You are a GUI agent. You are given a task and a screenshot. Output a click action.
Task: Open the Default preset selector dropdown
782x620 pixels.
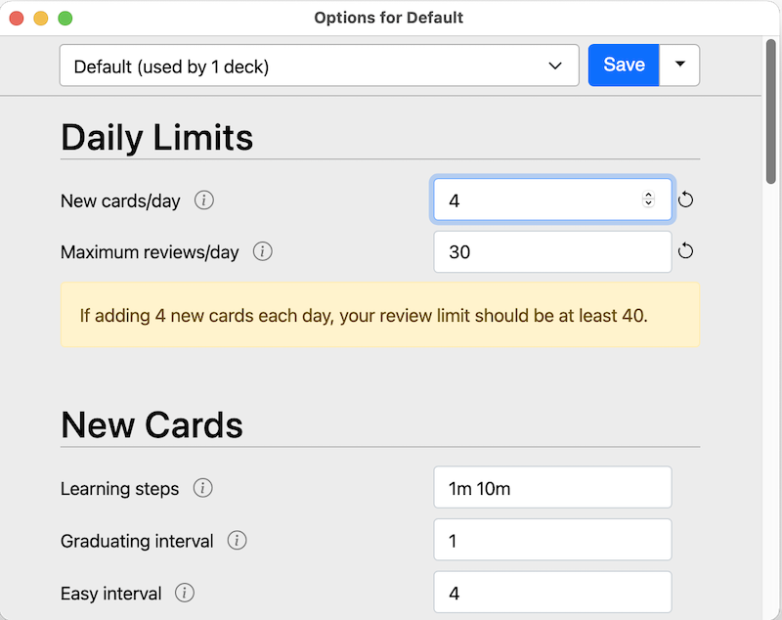tap(319, 66)
